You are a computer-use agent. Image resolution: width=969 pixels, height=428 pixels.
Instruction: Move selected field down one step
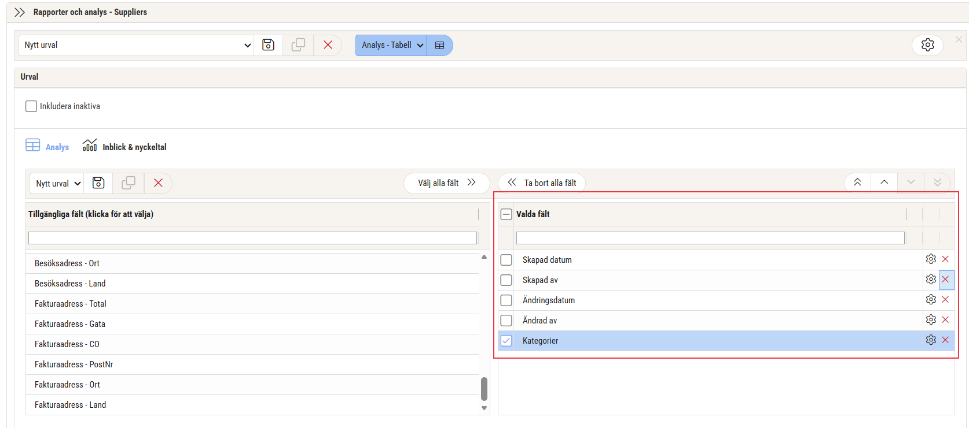click(911, 183)
